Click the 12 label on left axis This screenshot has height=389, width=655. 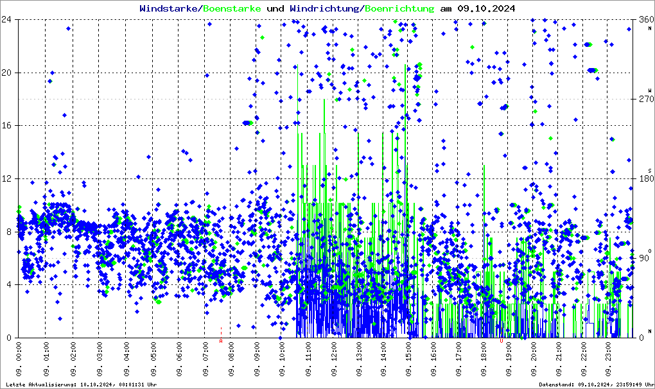click(8, 178)
